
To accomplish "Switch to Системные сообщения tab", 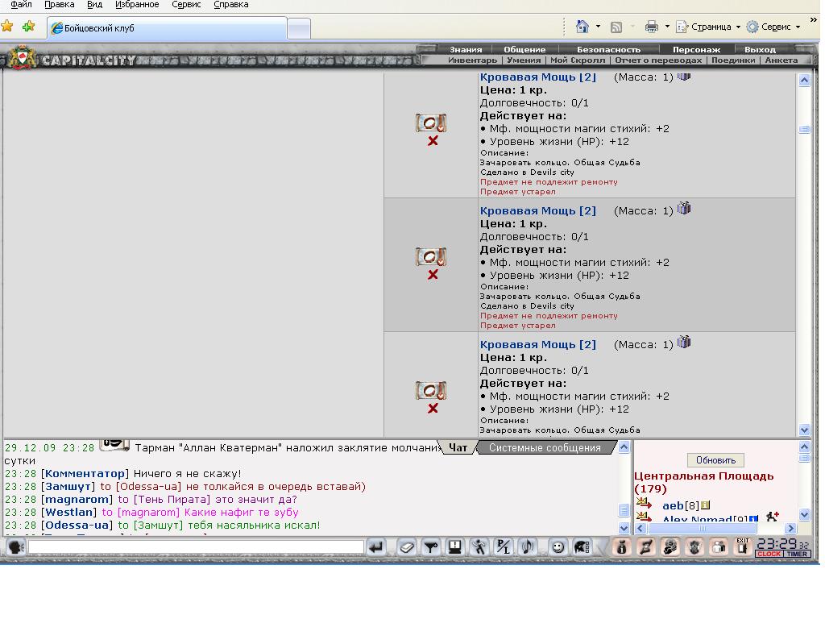I will (x=545, y=447).
